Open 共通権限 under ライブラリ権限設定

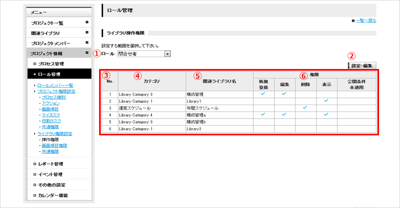click(x=50, y=152)
